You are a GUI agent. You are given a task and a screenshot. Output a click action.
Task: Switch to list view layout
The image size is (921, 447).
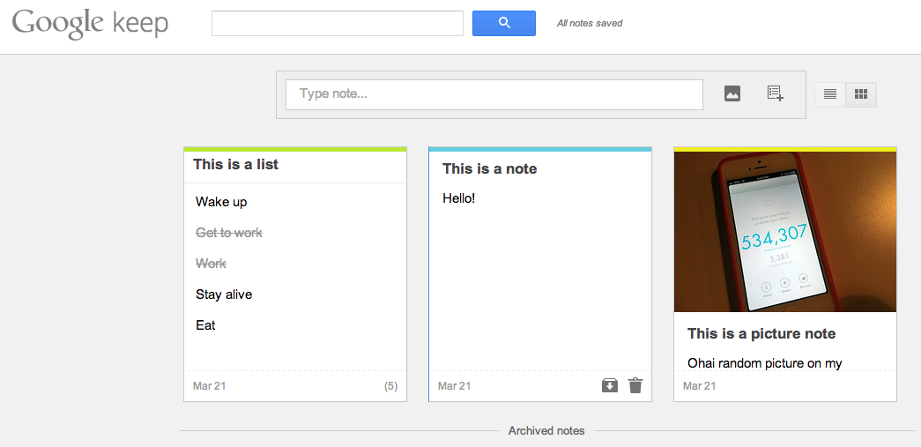830,94
